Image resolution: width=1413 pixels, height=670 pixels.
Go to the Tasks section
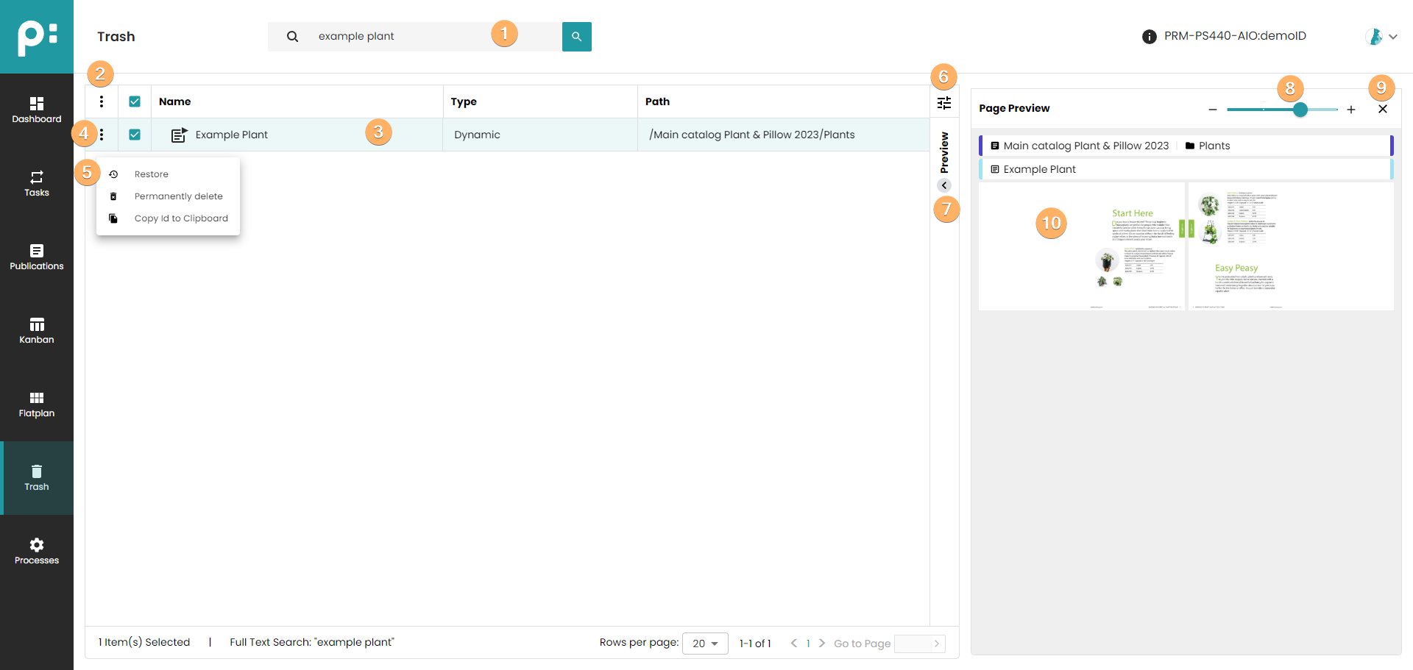coord(36,183)
